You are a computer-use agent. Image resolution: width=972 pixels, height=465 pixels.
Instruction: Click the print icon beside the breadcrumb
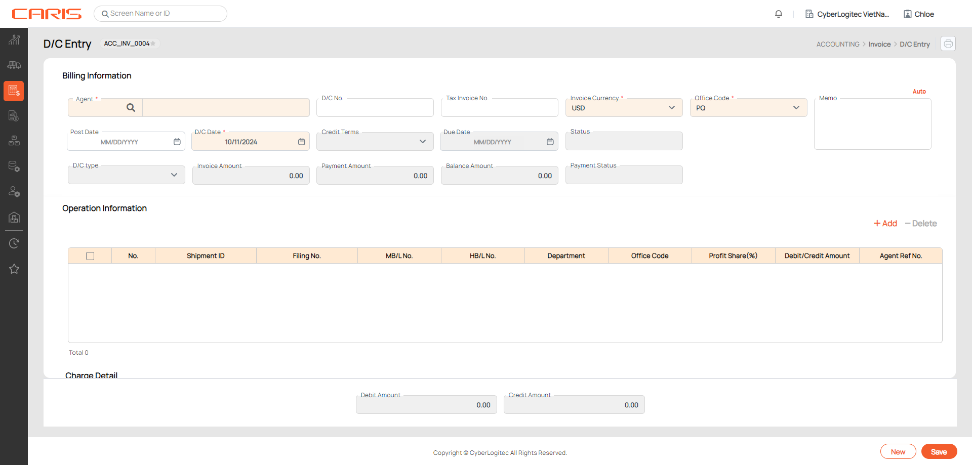[x=948, y=44]
